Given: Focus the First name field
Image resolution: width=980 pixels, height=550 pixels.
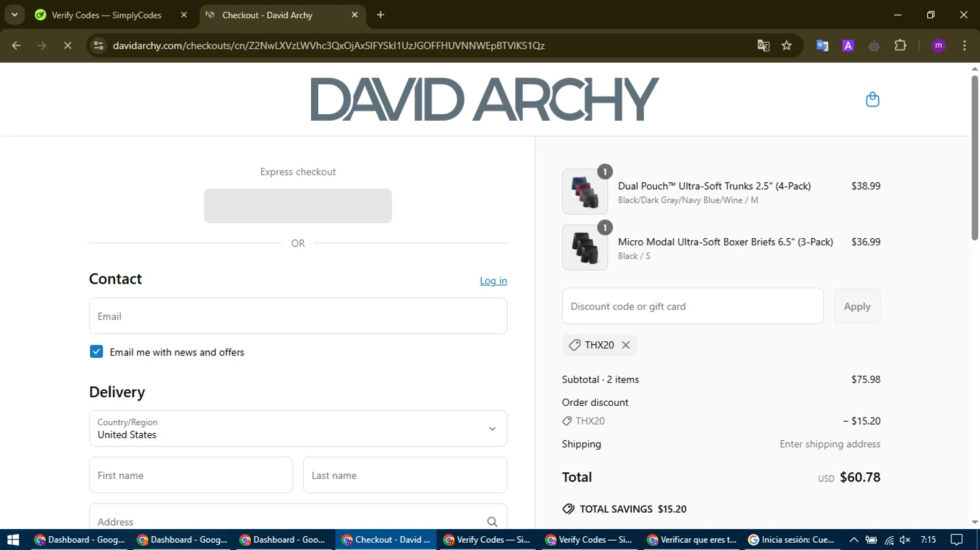Looking at the screenshot, I should click(191, 475).
